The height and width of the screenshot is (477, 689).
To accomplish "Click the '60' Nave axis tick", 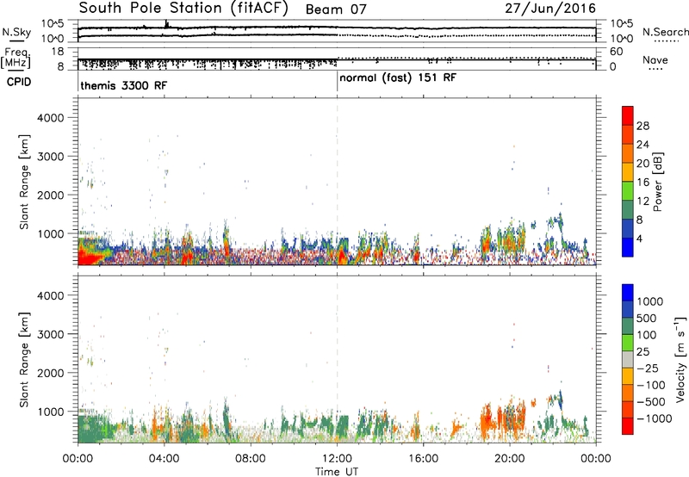I will point(617,52).
